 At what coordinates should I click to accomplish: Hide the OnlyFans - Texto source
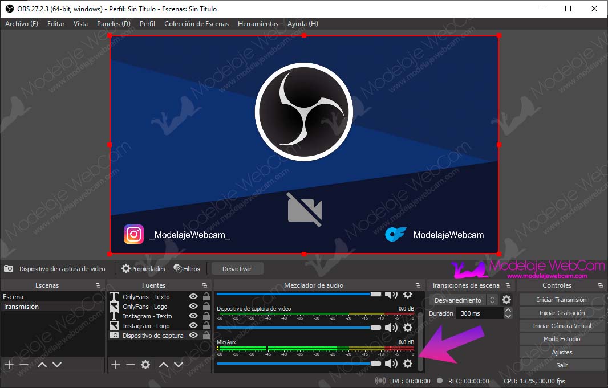click(193, 297)
